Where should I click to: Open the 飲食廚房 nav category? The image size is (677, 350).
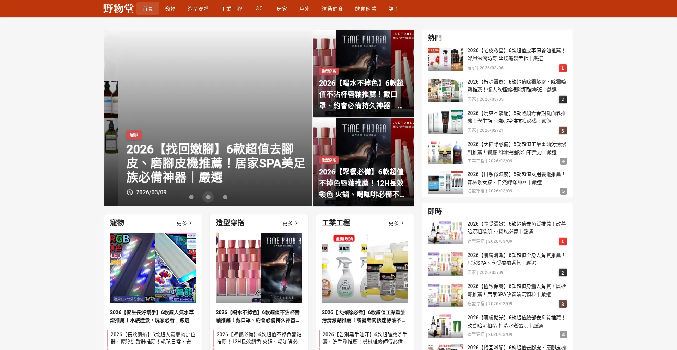tap(366, 9)
